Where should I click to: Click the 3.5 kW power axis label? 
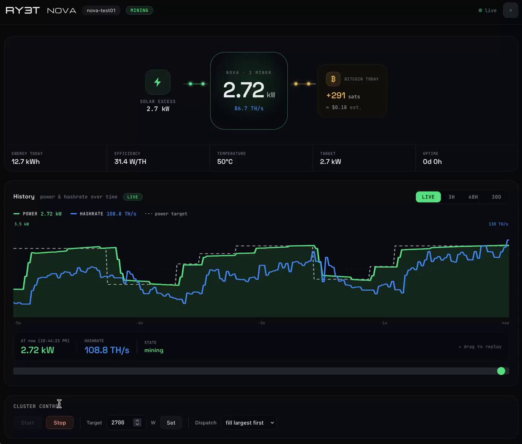[22, 224]
